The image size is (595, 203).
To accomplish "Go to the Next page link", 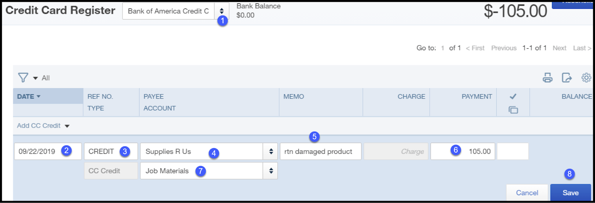I will (x=559, y=48).
